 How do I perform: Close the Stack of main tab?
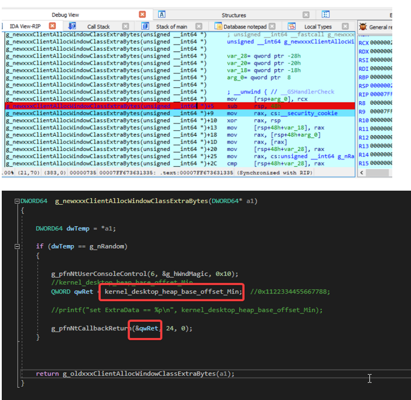(x=199, y=26)
